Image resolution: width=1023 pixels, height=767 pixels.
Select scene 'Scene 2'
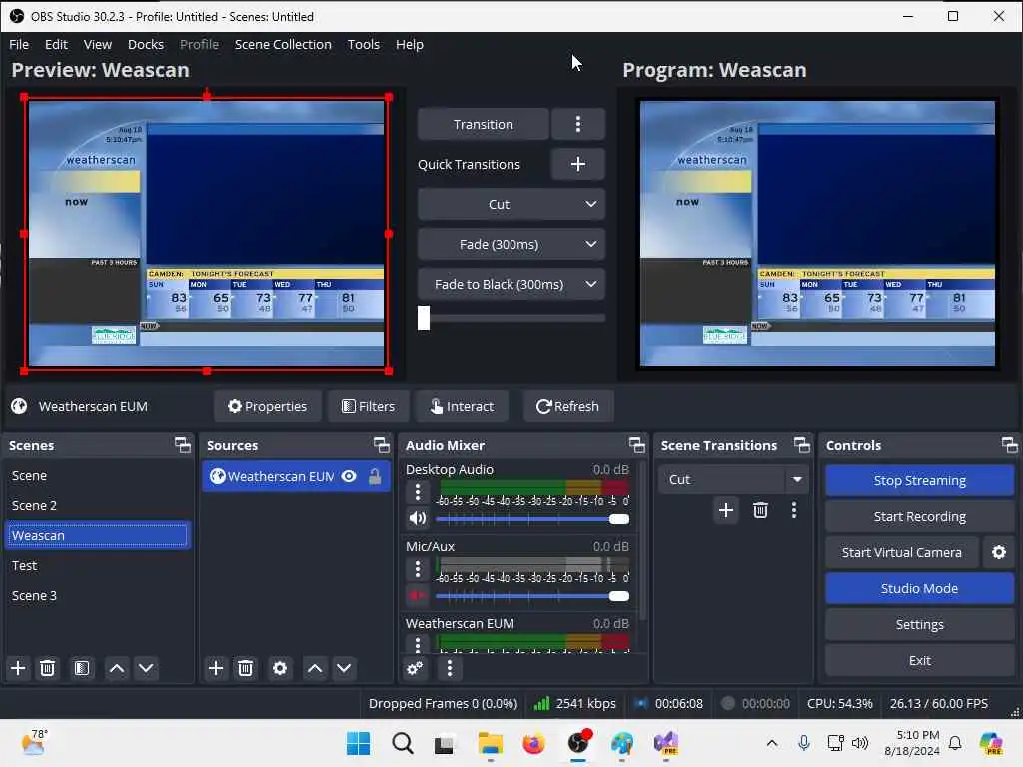(98, 505)
